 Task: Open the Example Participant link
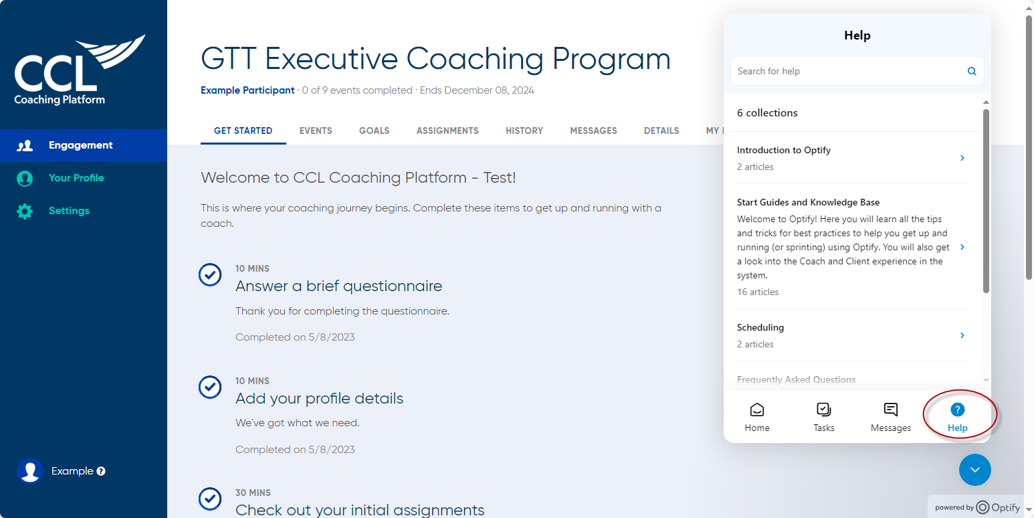pyautogui.click(x=247, y=90)
